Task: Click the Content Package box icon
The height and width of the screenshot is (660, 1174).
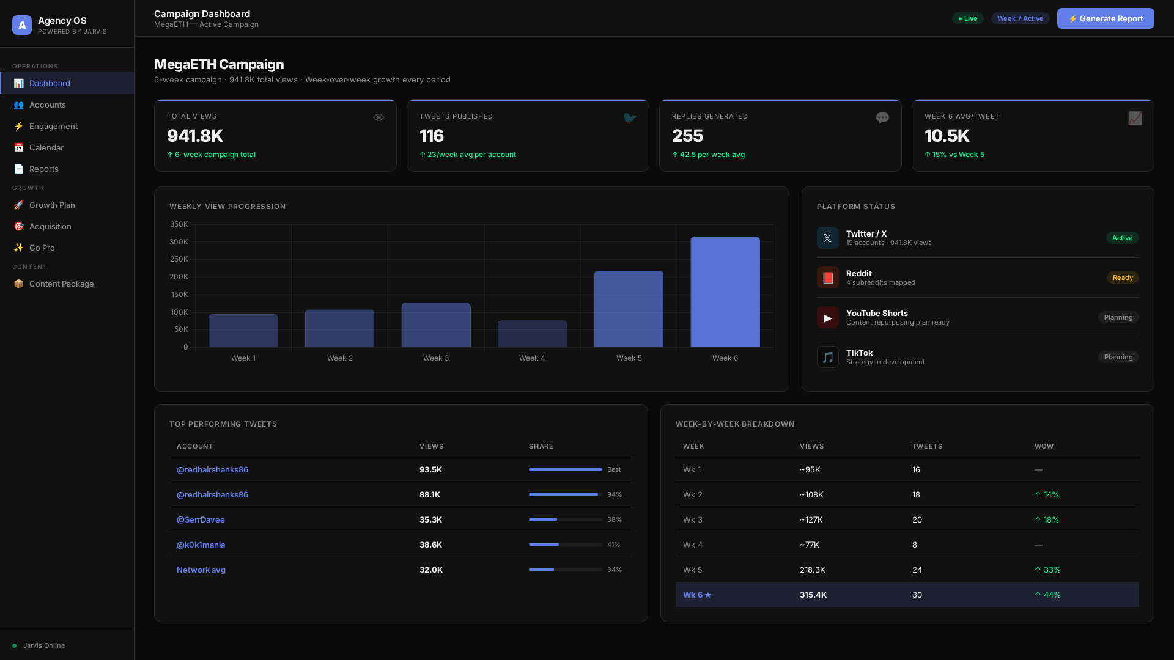Action: point(18,284)
